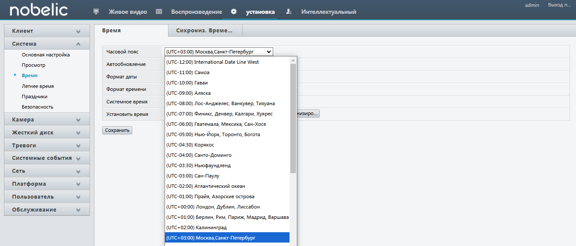The height and width of the screenshot is (246, 576).
Task: Open Безопасность page
Action: (37, 107)
